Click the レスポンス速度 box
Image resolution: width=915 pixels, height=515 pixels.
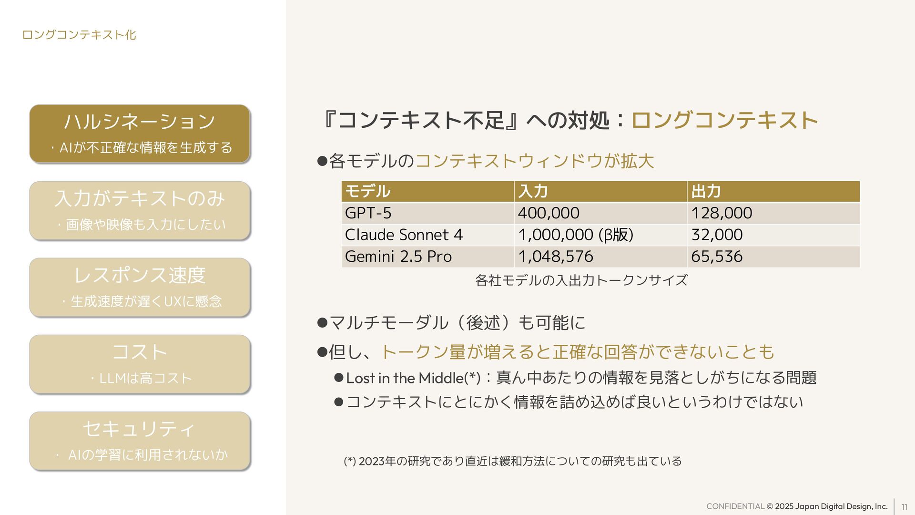(x=140, y=288)
